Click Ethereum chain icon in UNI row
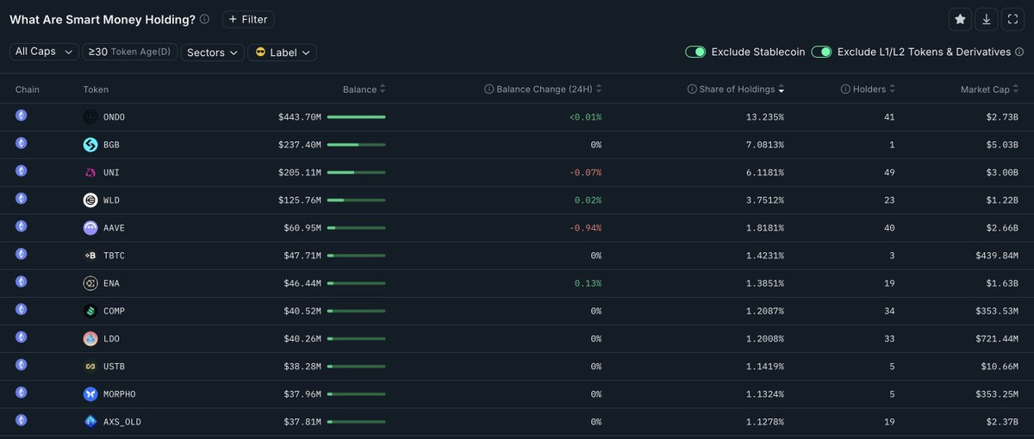 tap(22, 170)
